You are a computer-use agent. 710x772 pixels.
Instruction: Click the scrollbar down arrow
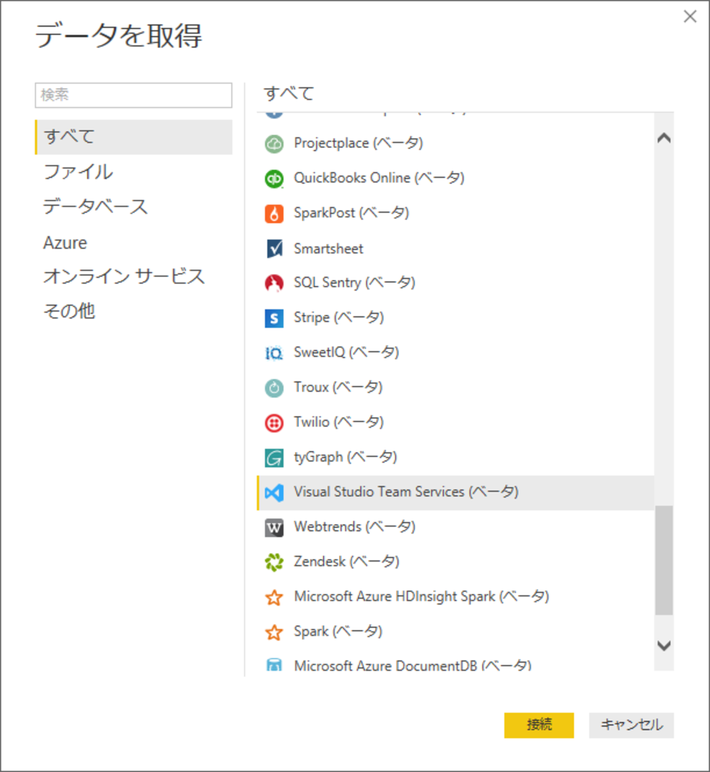tap(664, 646)
